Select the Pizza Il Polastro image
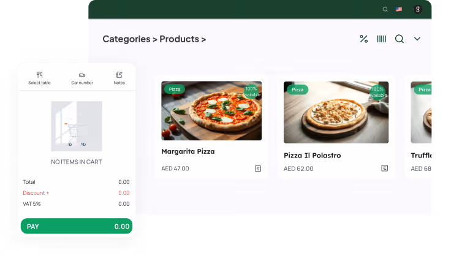The width and height of the screenshot is (462, 258). (336, 113)
